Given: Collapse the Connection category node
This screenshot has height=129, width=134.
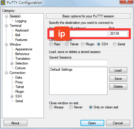Looking at the screenshot, I should click(6, 73).
